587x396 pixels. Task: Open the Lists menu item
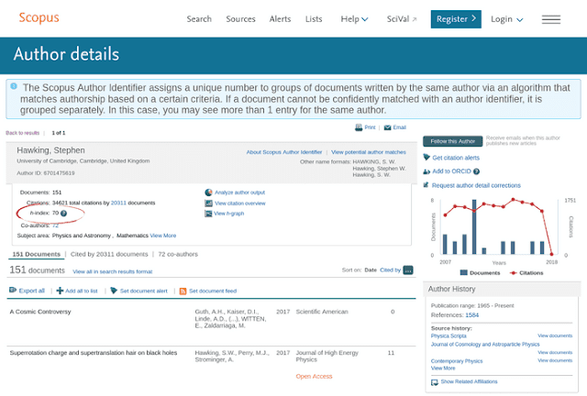(314, 19)
